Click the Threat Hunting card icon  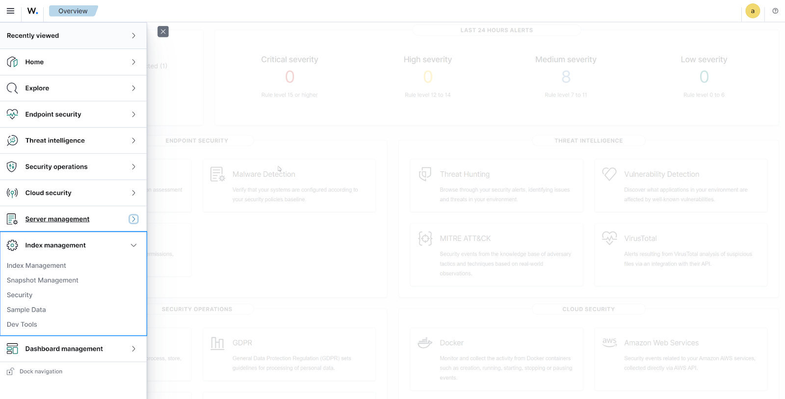[x=425, y=174]
